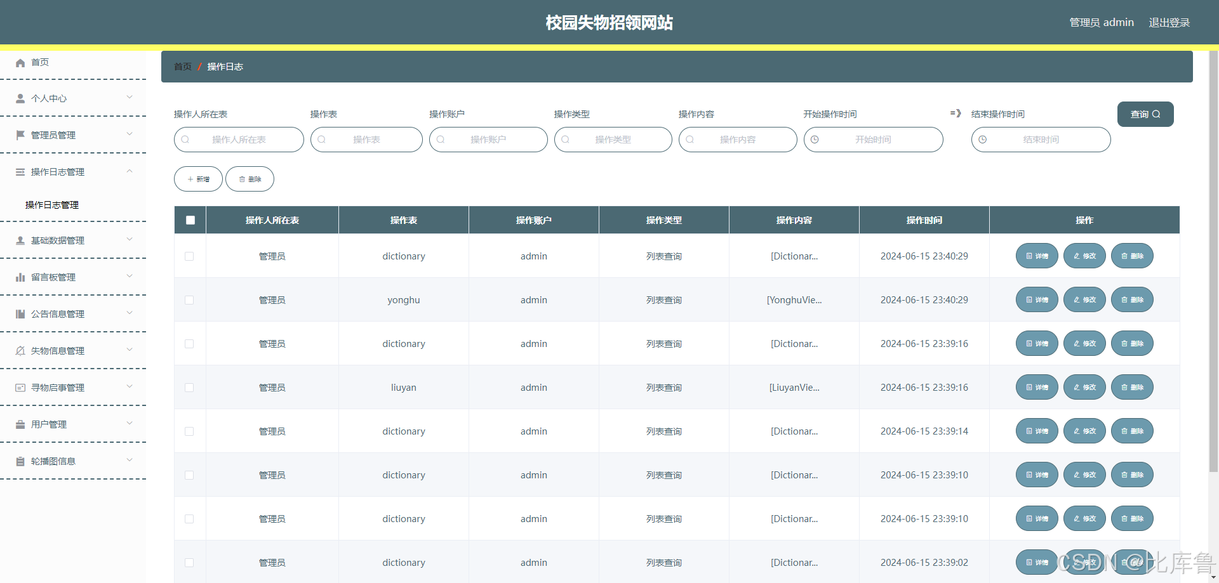1219x583 pixels.
Task: Select the 操作日志管理 submenu entry
Action: point(73,205)
